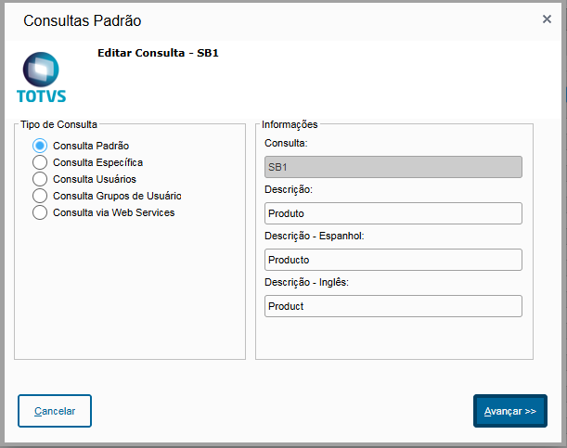Close the Consultas Padrão dialog
The width and height of the screenshot is (567, 448).
547,19
